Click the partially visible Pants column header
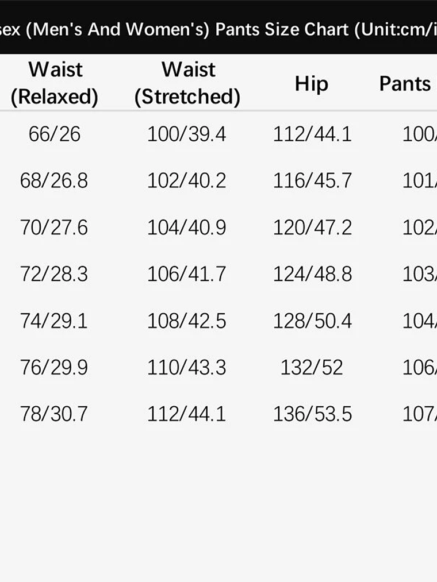The height and width of the screenshot is (582, 437). (x=407, y=83)
